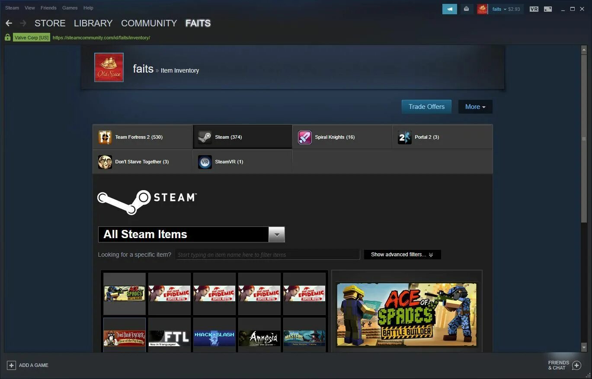Open the Steam menu
Viewport: 592px width, 379px height.
(12, 8)
